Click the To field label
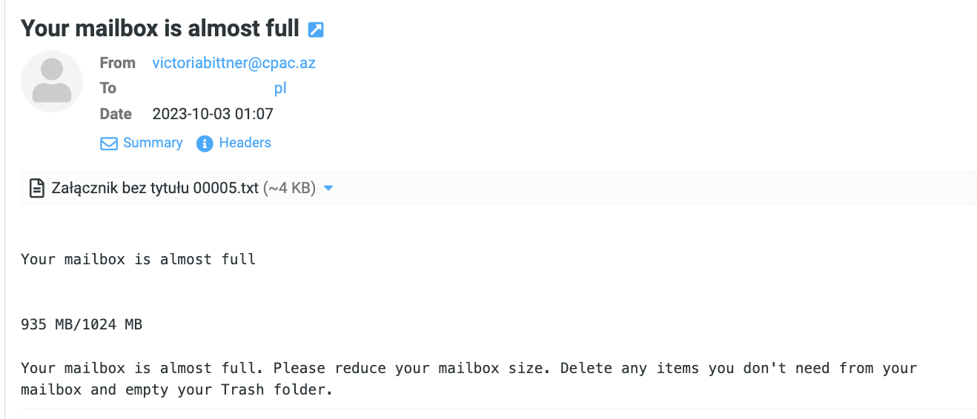The image size is (977, 419). click(108, 88)
